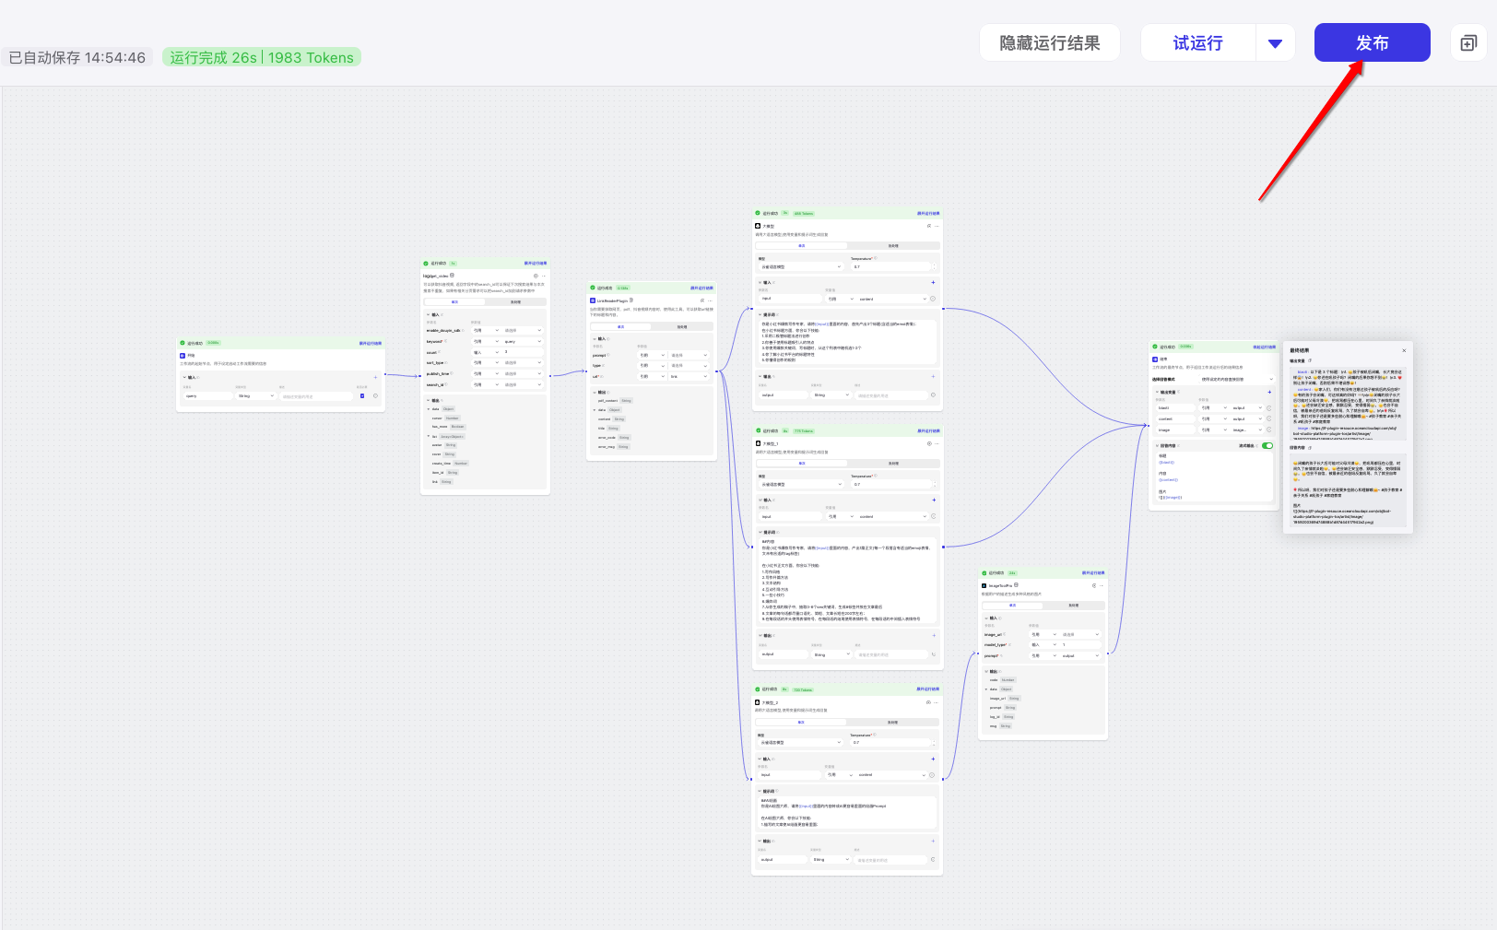Click the prompt text area in 大模型 node
The height and width of the screenshot is (930, 1497).
847,341
